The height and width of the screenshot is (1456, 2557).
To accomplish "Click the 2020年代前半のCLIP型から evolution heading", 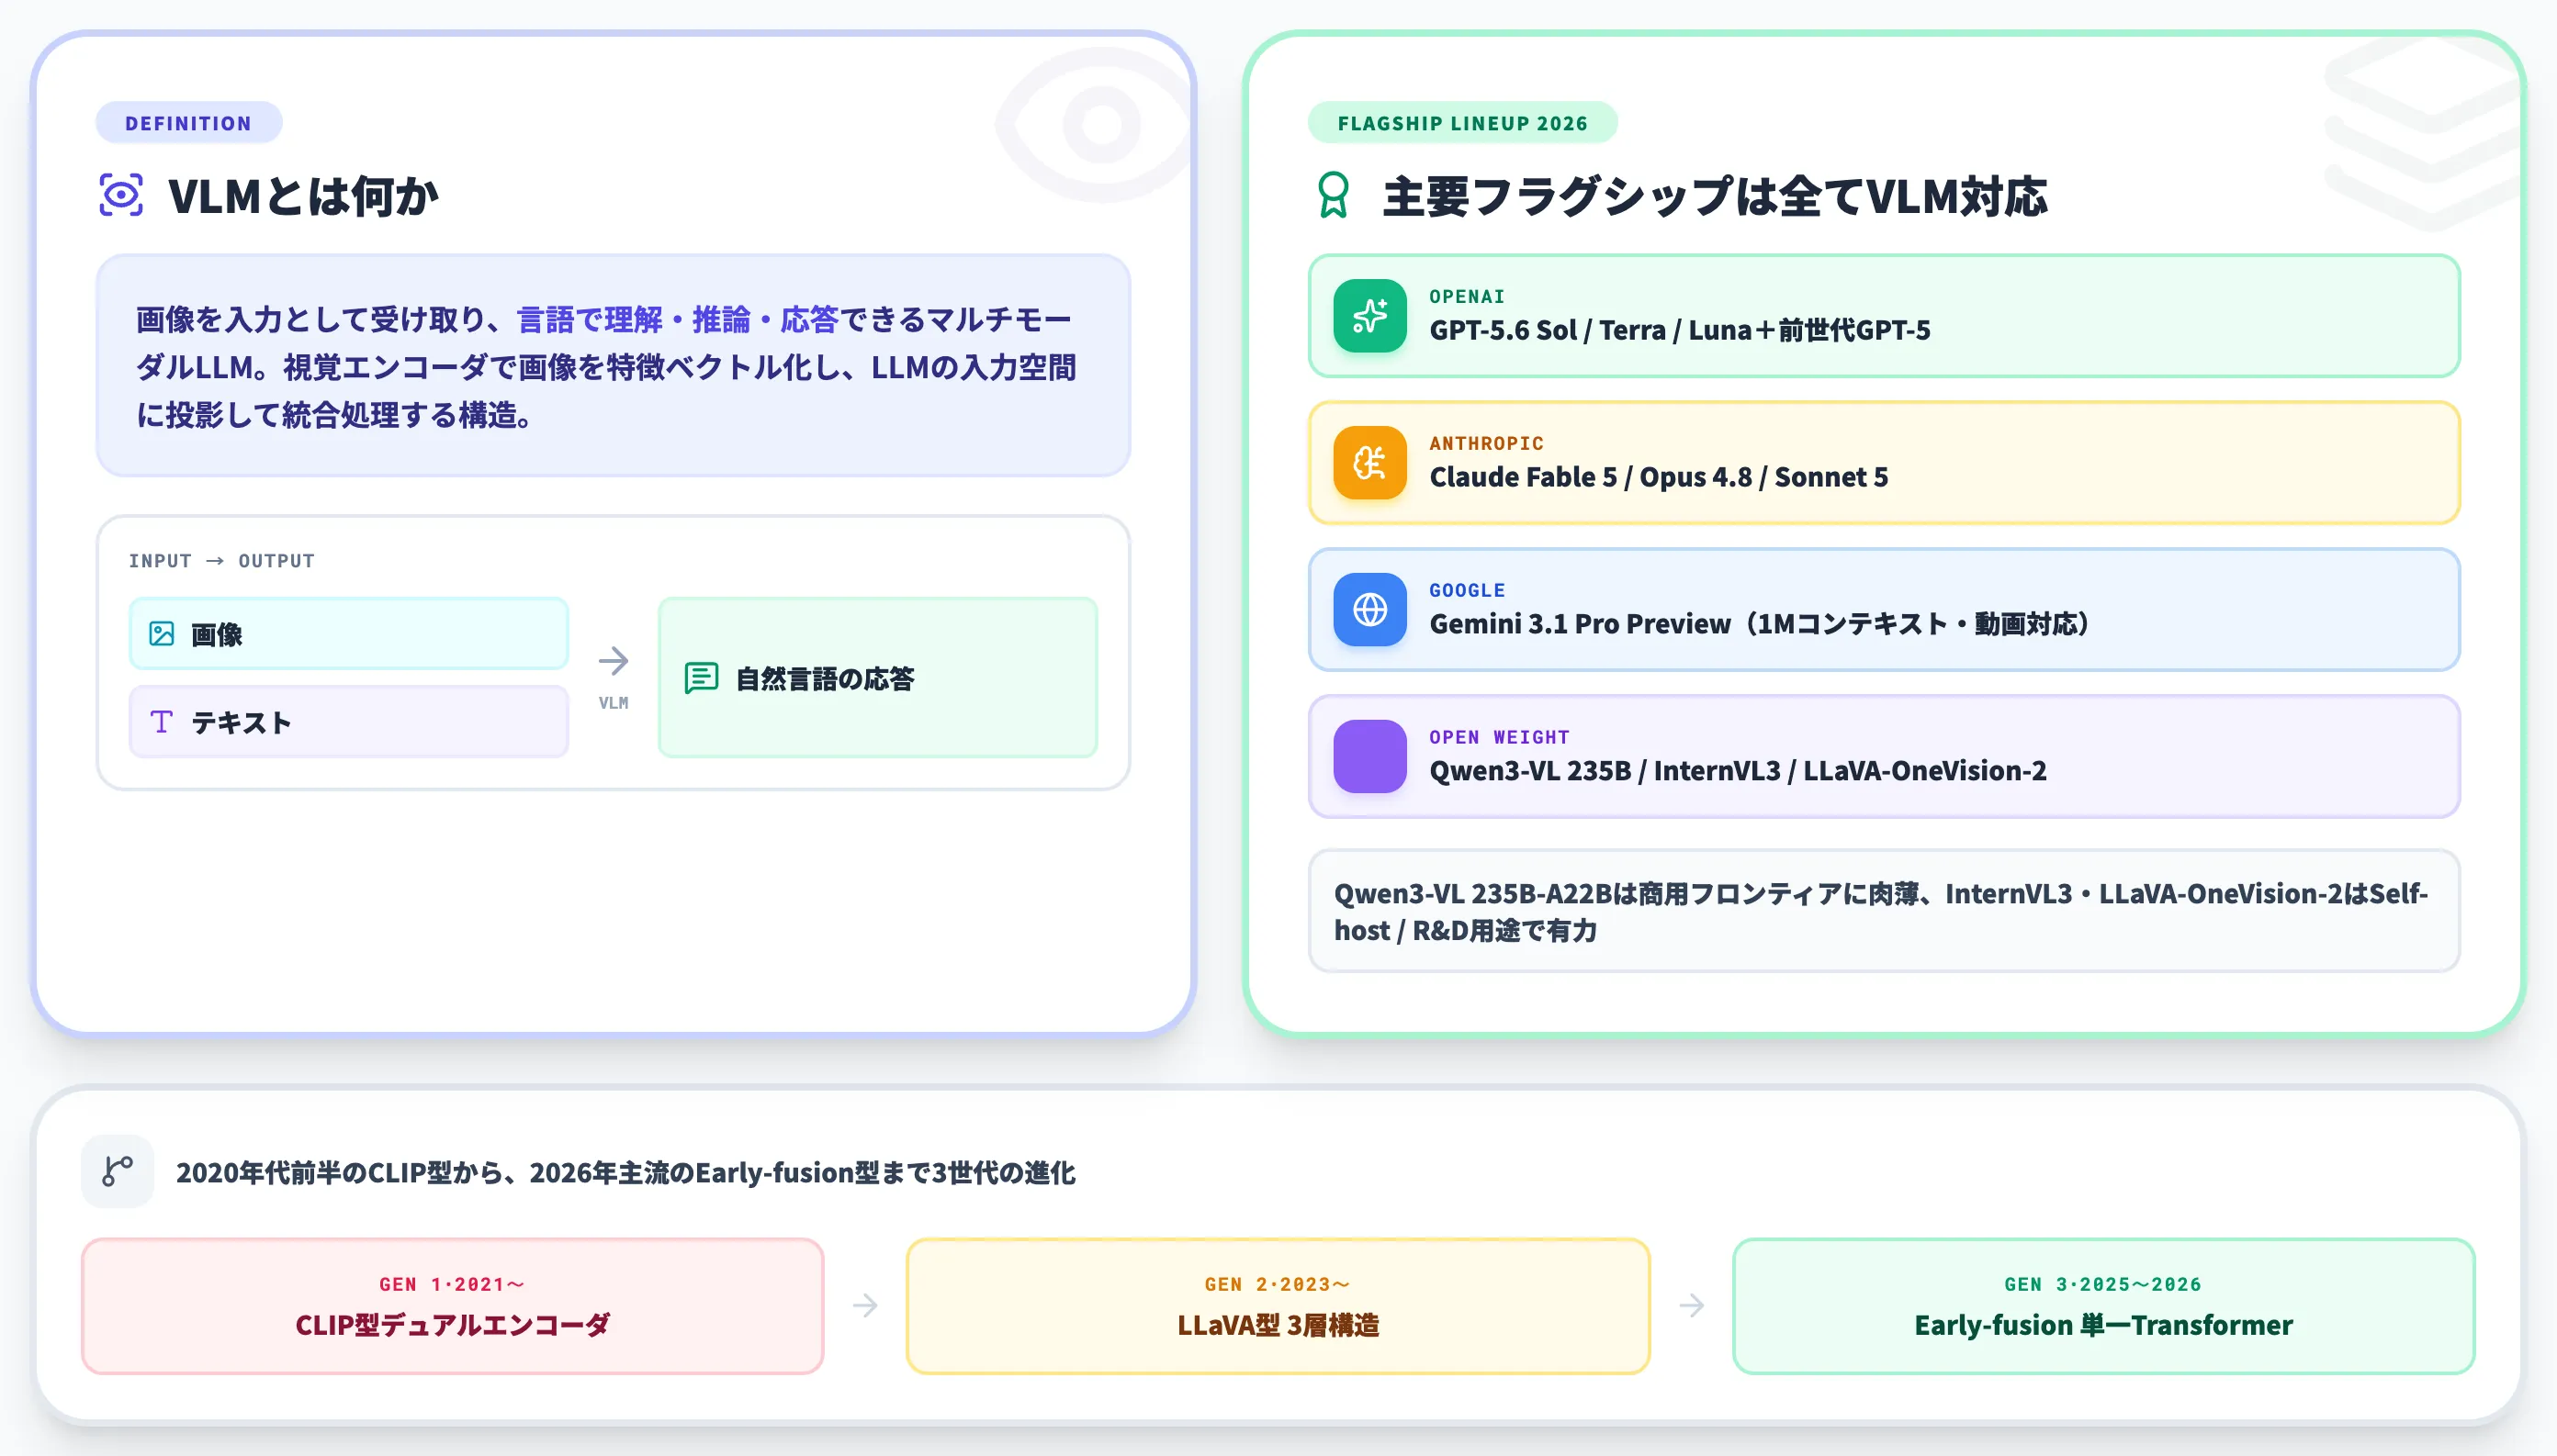I will pos(625,1172).
